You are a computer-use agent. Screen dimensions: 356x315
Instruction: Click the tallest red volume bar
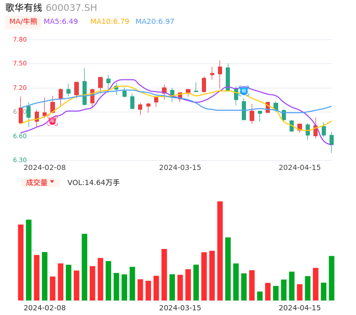[x=220, y=251]
